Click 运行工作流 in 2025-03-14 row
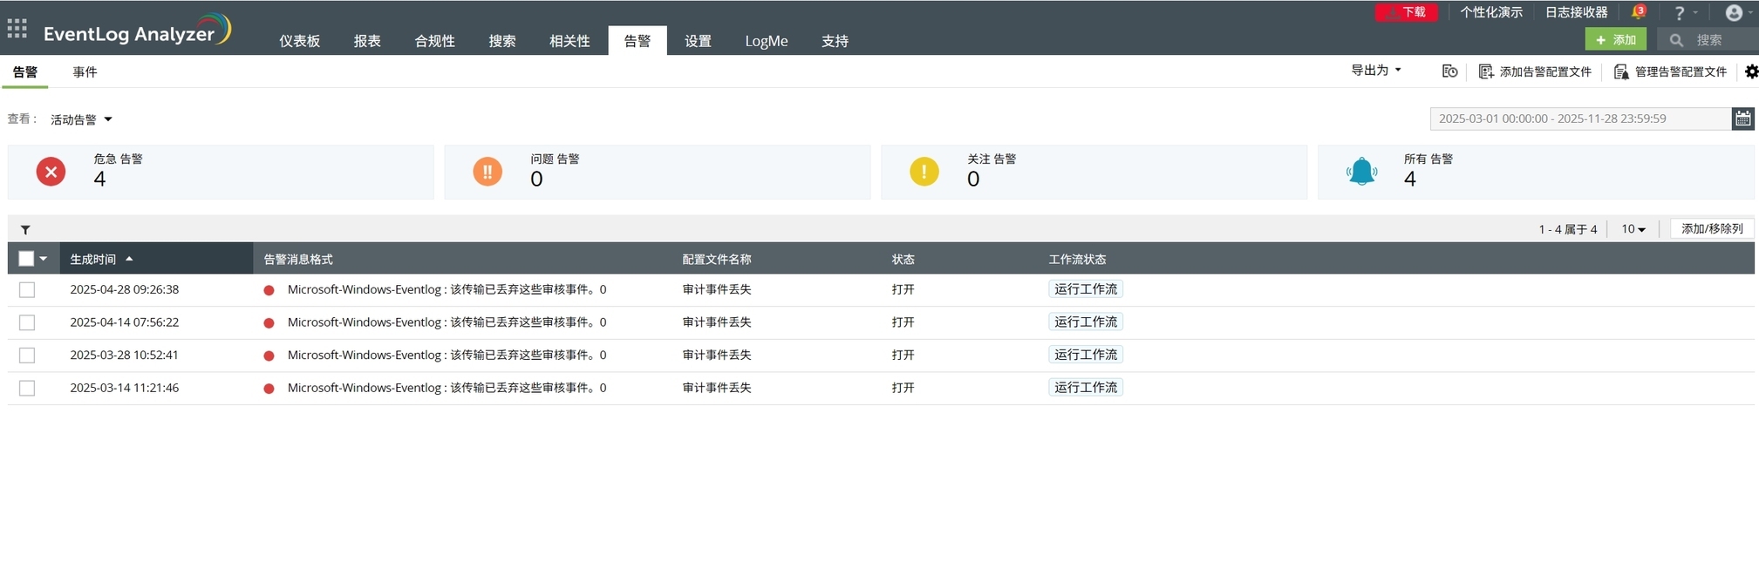Image resolution: width=1759 pixels, height=569 pixels. (x=1086, y=387)
